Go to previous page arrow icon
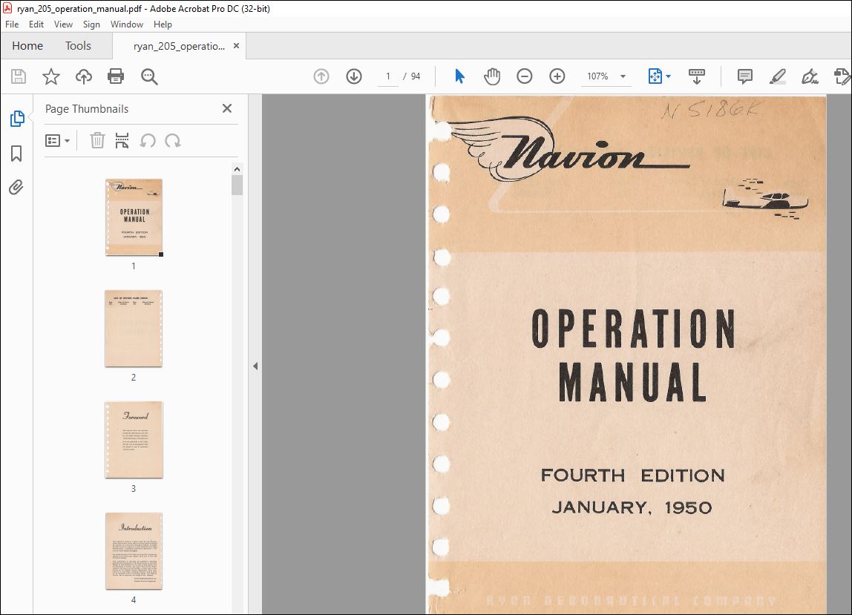 (321, 76)
